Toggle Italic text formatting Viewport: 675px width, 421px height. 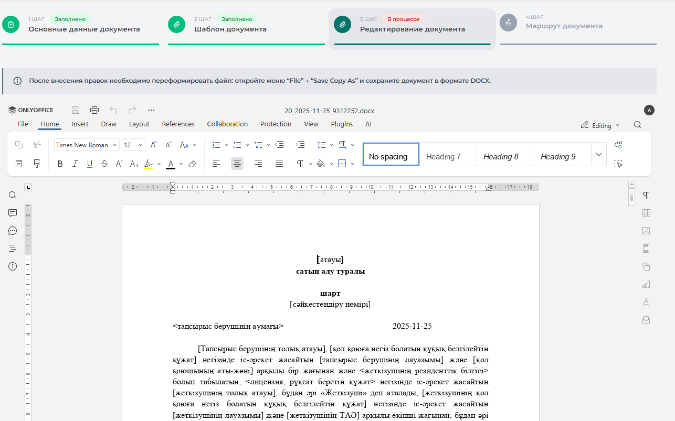[75, 164]
